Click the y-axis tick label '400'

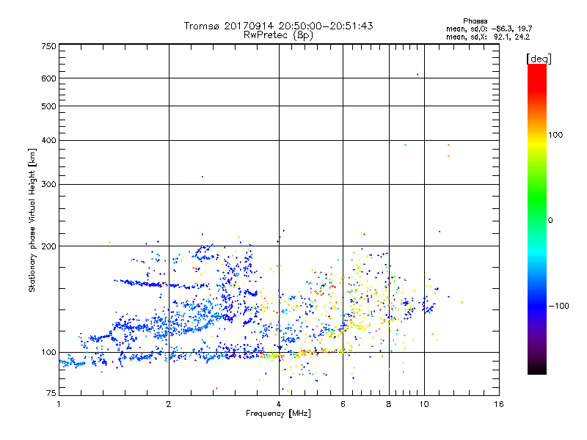pos(48,141)
